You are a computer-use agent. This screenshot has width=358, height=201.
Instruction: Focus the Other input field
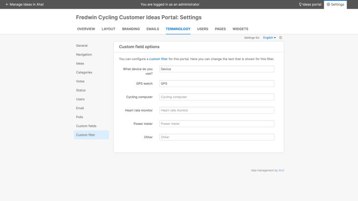point(217,137)
